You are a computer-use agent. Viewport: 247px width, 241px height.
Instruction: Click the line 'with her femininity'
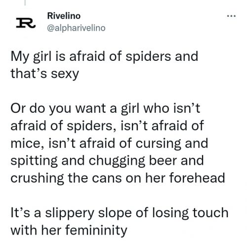(x=69, y=230)
